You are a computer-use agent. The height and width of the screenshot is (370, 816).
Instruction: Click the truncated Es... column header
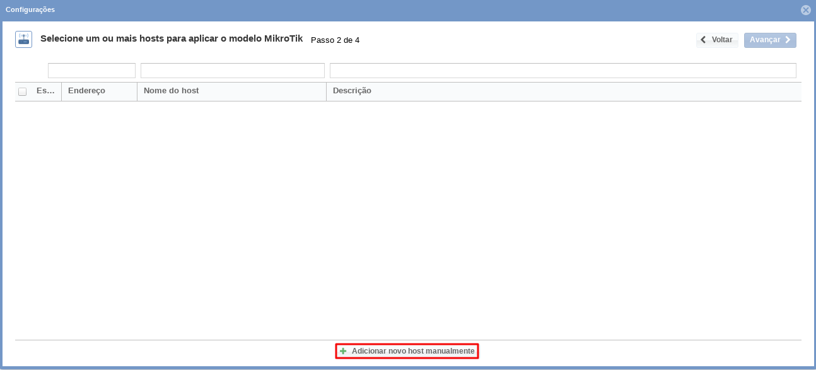click(45, 91)
